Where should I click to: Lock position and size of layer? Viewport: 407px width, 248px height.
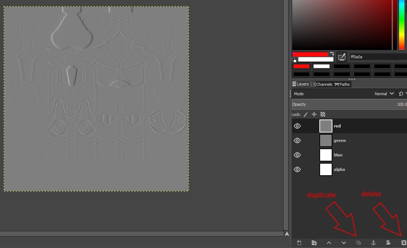[314, 114]
